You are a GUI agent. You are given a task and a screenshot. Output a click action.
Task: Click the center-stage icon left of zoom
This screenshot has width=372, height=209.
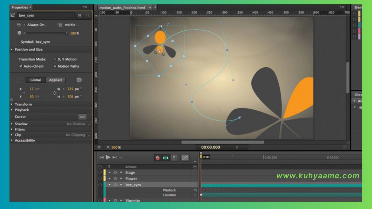coord(99,147)
